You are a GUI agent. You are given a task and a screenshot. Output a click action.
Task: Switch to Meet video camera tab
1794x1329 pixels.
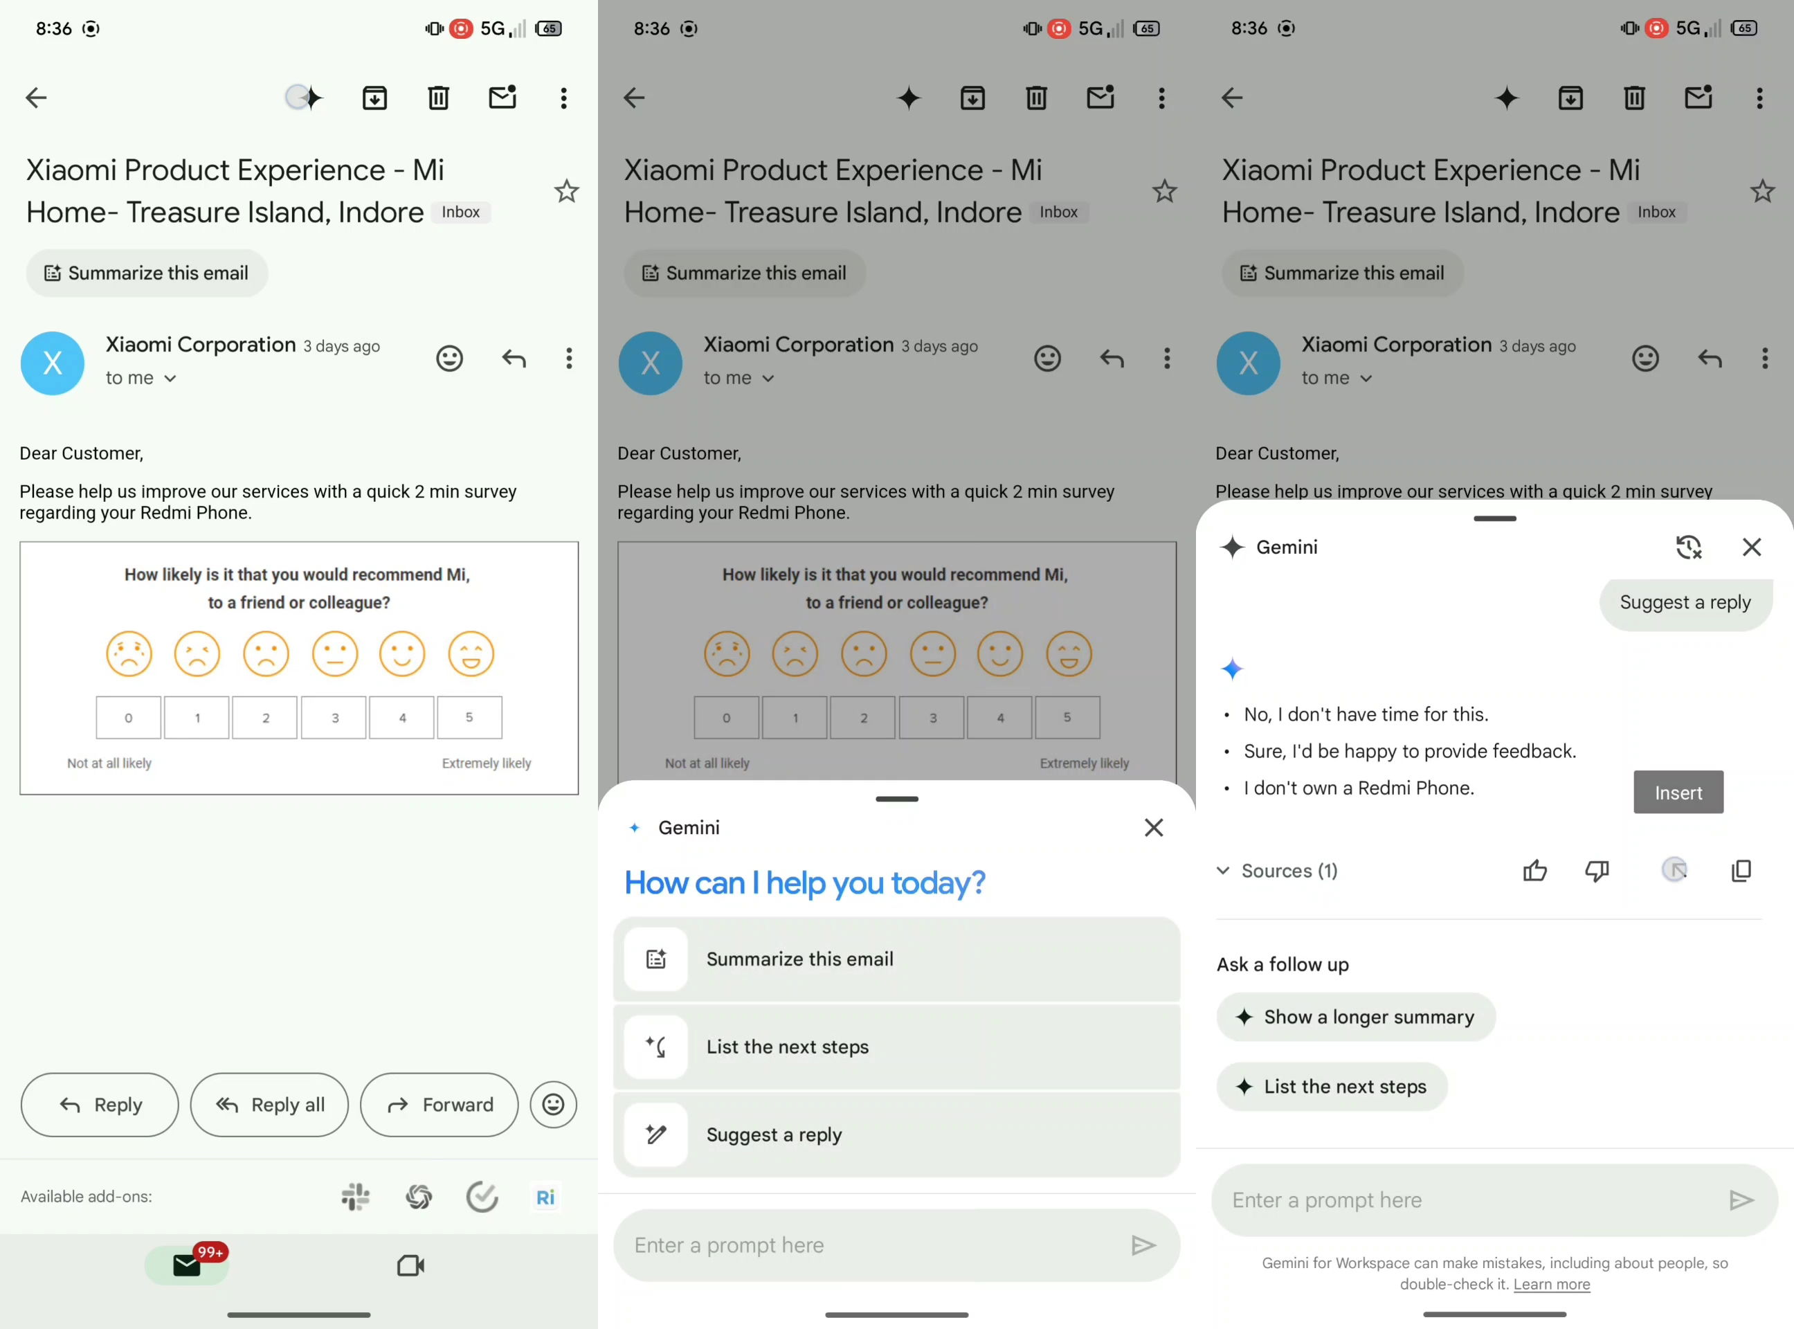point(411,1265)
